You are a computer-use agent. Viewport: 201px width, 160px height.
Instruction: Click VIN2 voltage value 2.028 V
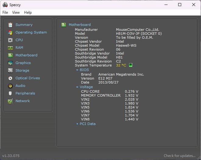(x=132, y=99)
